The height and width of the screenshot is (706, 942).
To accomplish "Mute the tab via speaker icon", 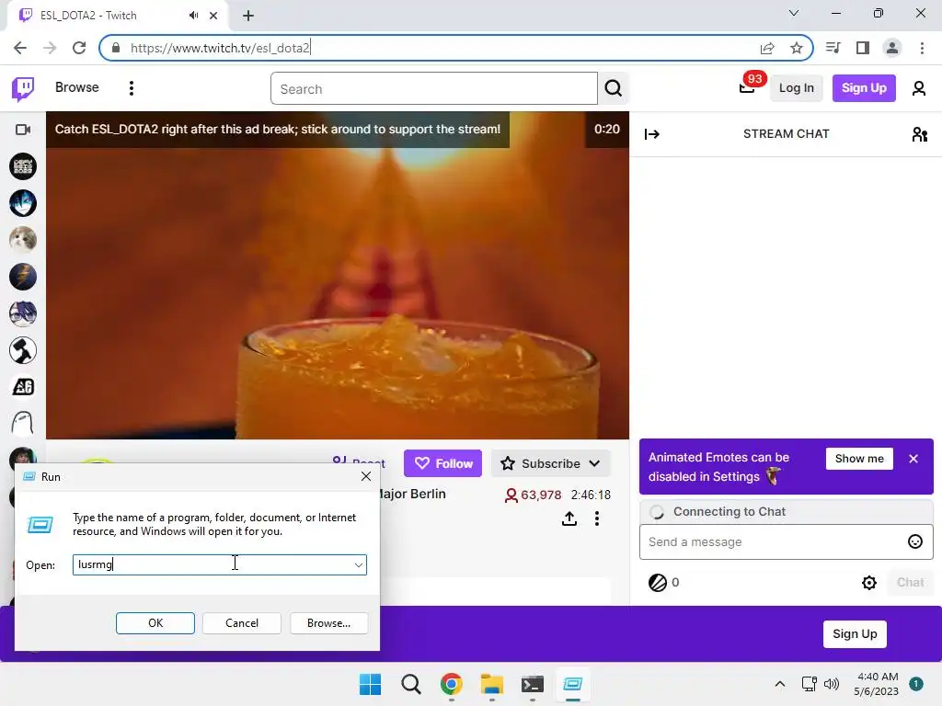I will pos(193,16).
